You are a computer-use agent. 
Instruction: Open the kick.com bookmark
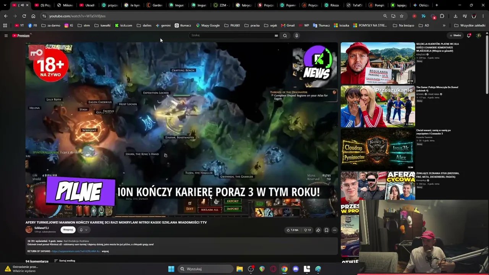click(123, 26)
